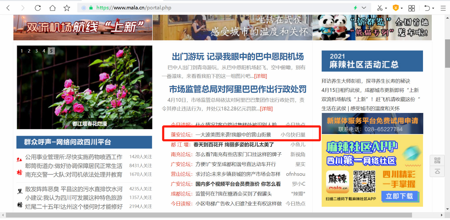Expand the dropdown arrow beside scissors icon
Viewport: 450px width, 220px height.
click(386, 8)
